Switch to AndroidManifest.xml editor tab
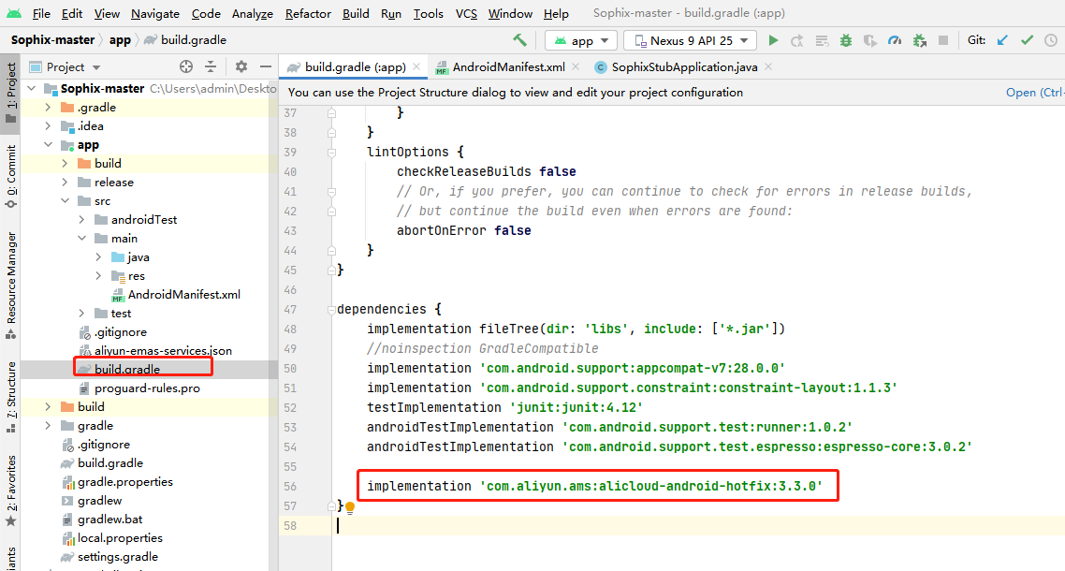 509,66
